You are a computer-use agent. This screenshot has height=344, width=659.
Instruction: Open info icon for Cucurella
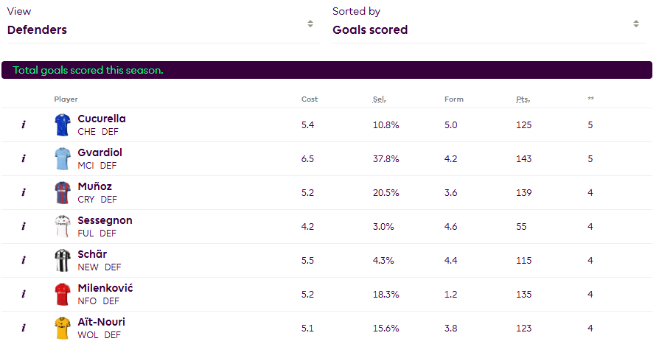[23, 125]
